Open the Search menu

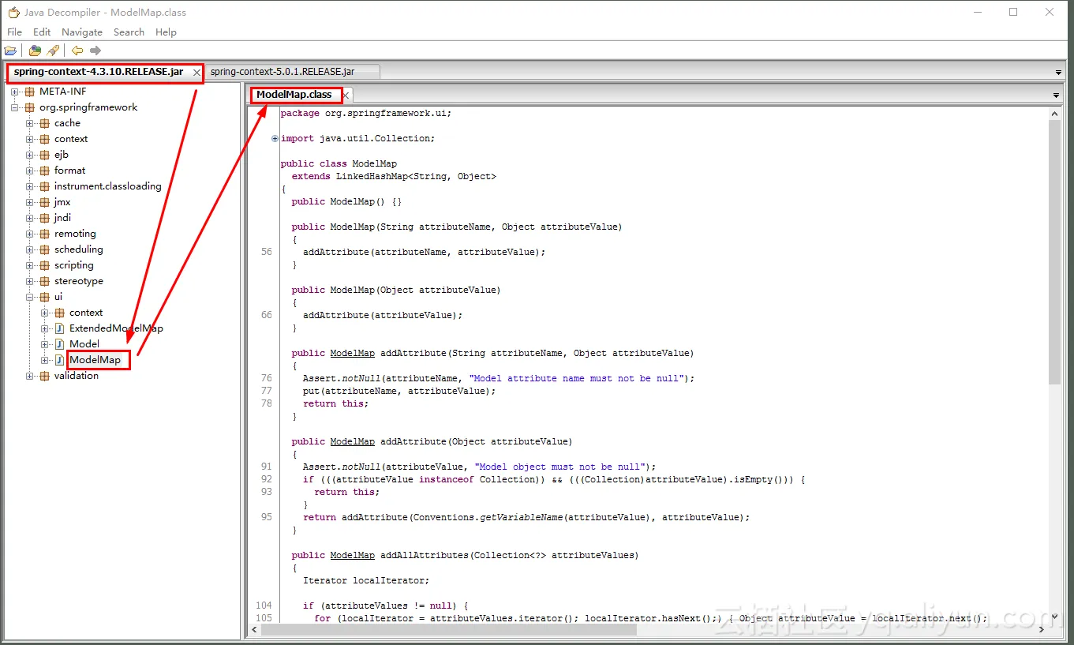click(x=129, y=32)
